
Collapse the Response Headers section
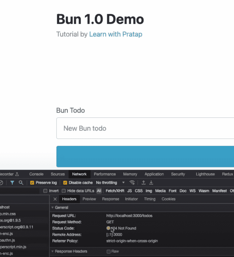click(x=53, y=251)
